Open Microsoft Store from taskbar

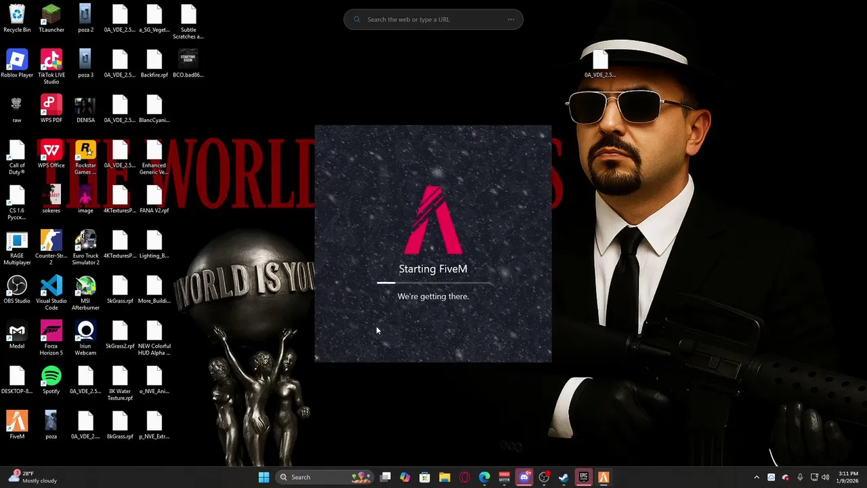[x=425, y=477]
